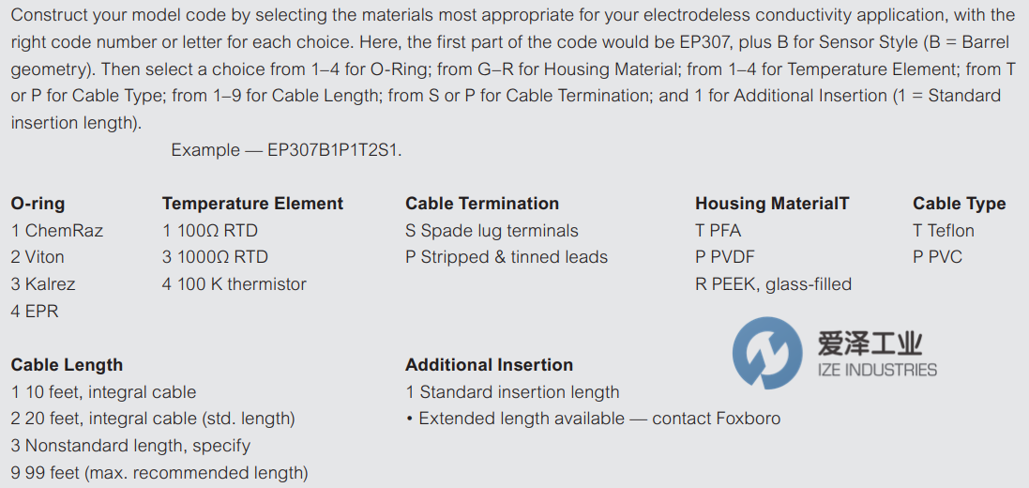Click the 20 feet integral cable entry
The height and width of the screenshot is (488, 1029).
tap(153, 419)
